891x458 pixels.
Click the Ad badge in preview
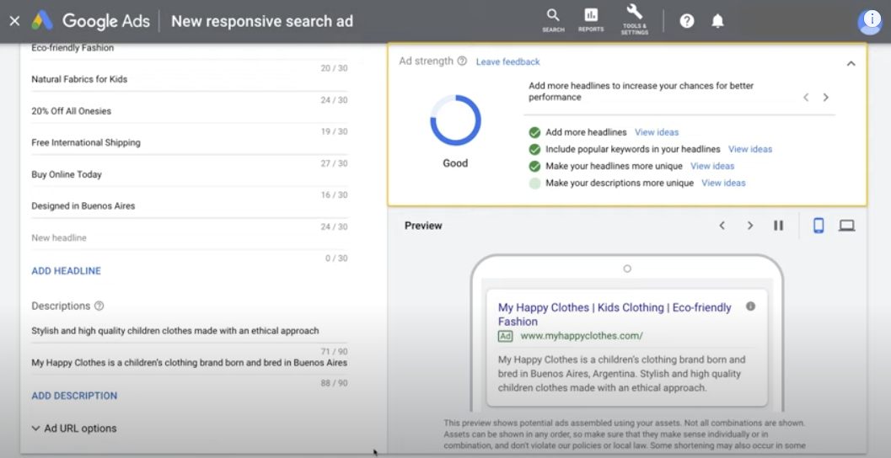[x=505, y=336]
